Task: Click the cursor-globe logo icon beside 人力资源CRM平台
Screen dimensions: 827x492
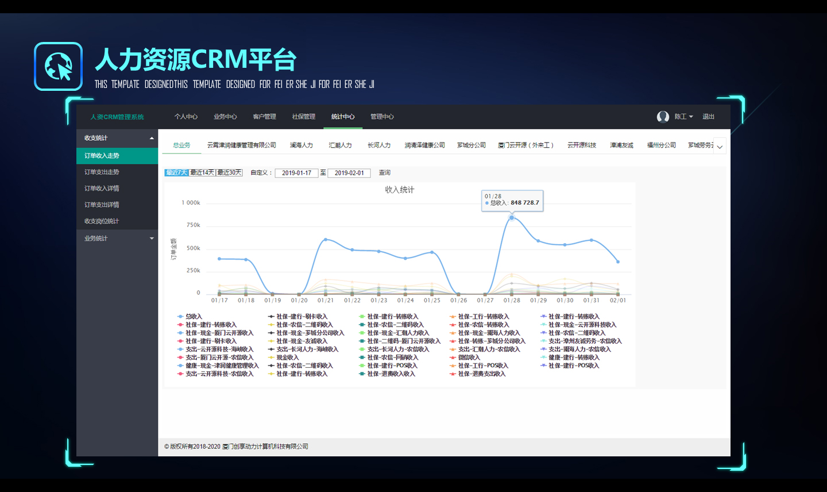Action: click(58, 66)
